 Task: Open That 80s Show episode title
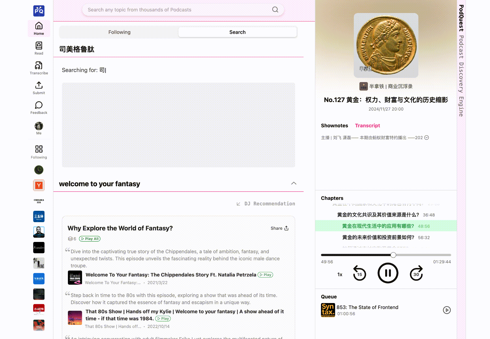[185, 315]
